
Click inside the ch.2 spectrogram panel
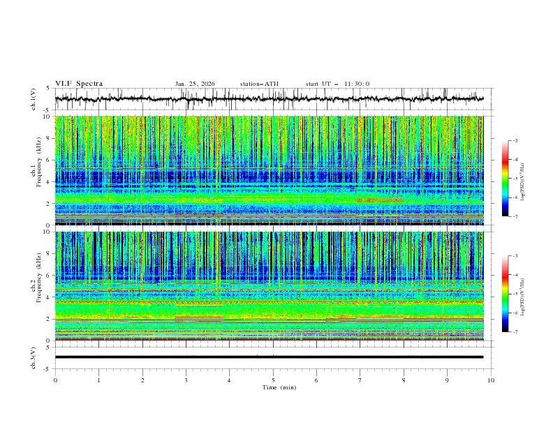coord(269,286)
